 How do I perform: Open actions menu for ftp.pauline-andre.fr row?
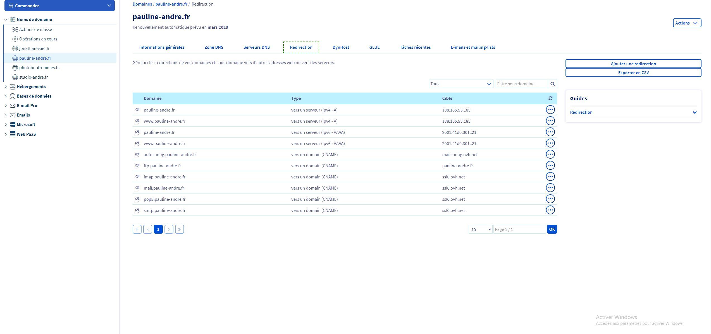[x=550, y=165]
